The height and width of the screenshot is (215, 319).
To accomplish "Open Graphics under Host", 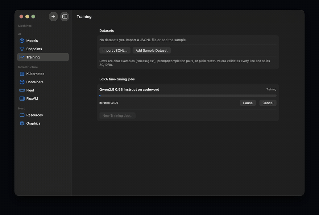I will (x=43, y=123).
